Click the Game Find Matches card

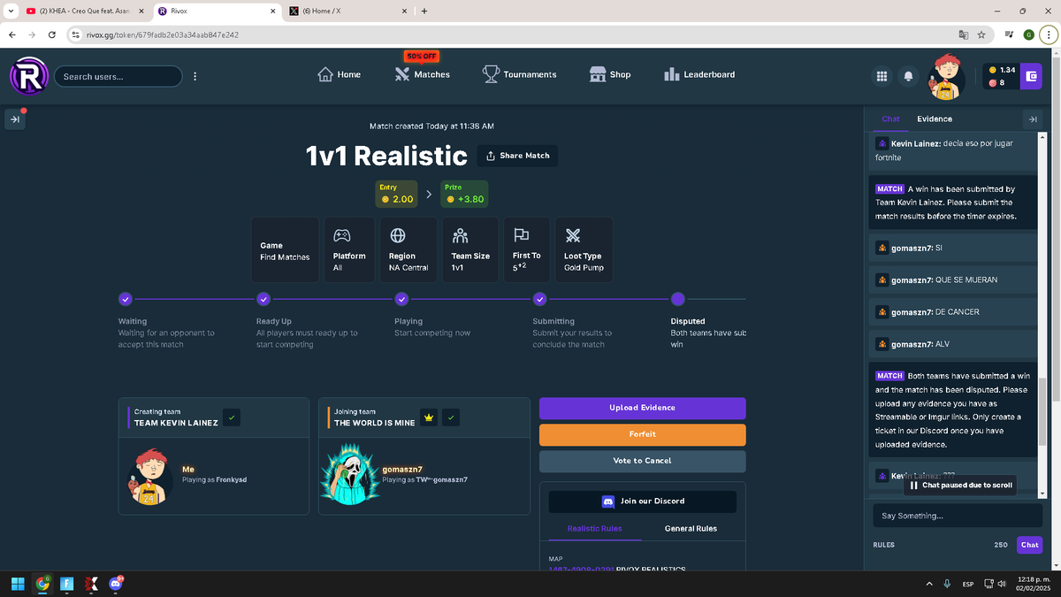(285, 249)
